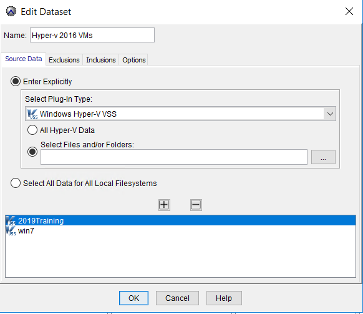
Task: Click the dataset Name input field
Action: coord(92,35)
